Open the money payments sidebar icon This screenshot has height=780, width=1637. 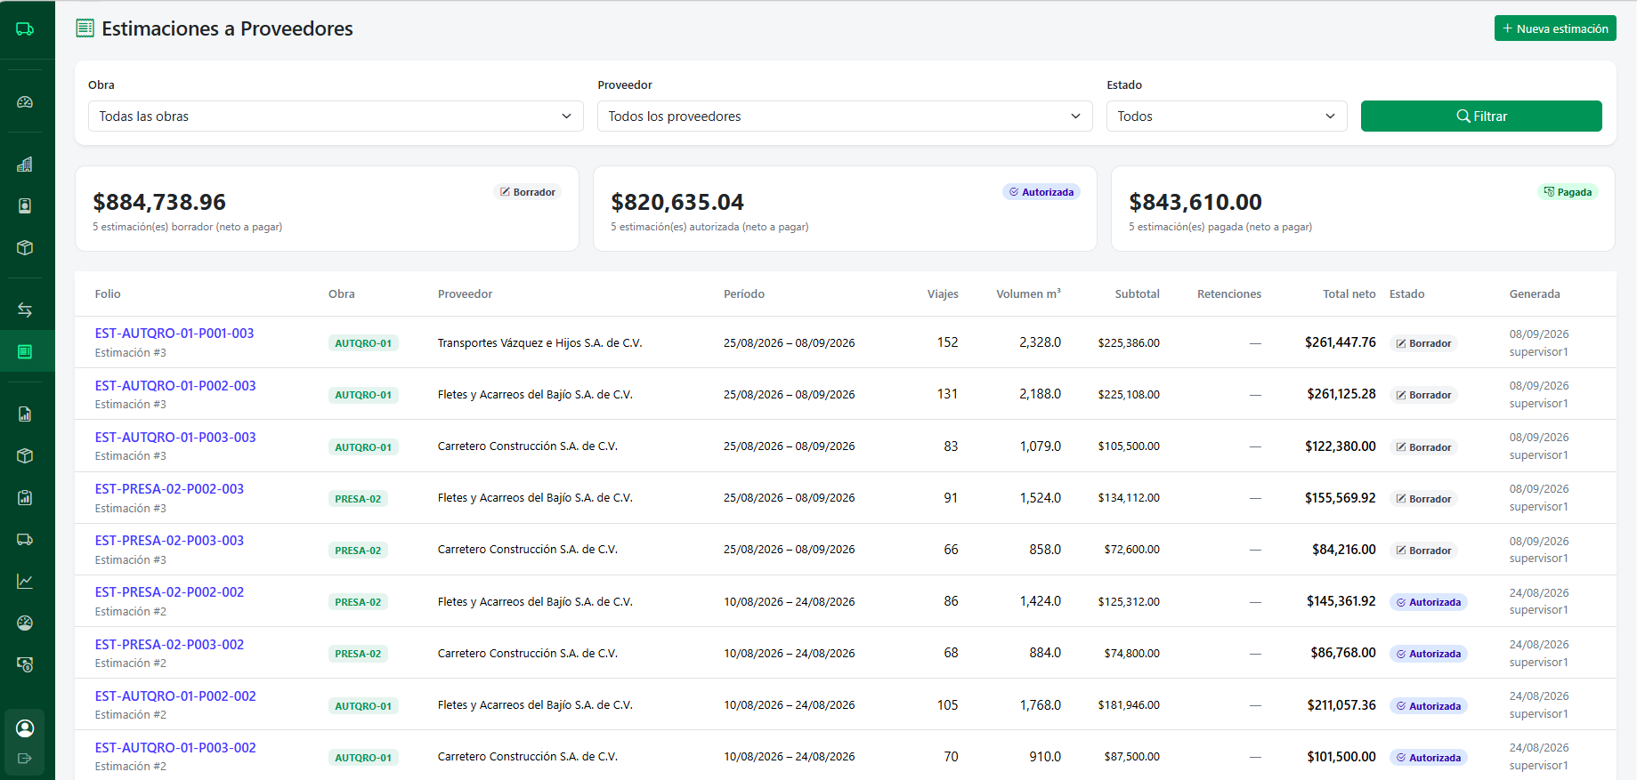pyautogui.click(x=25, y=664)
